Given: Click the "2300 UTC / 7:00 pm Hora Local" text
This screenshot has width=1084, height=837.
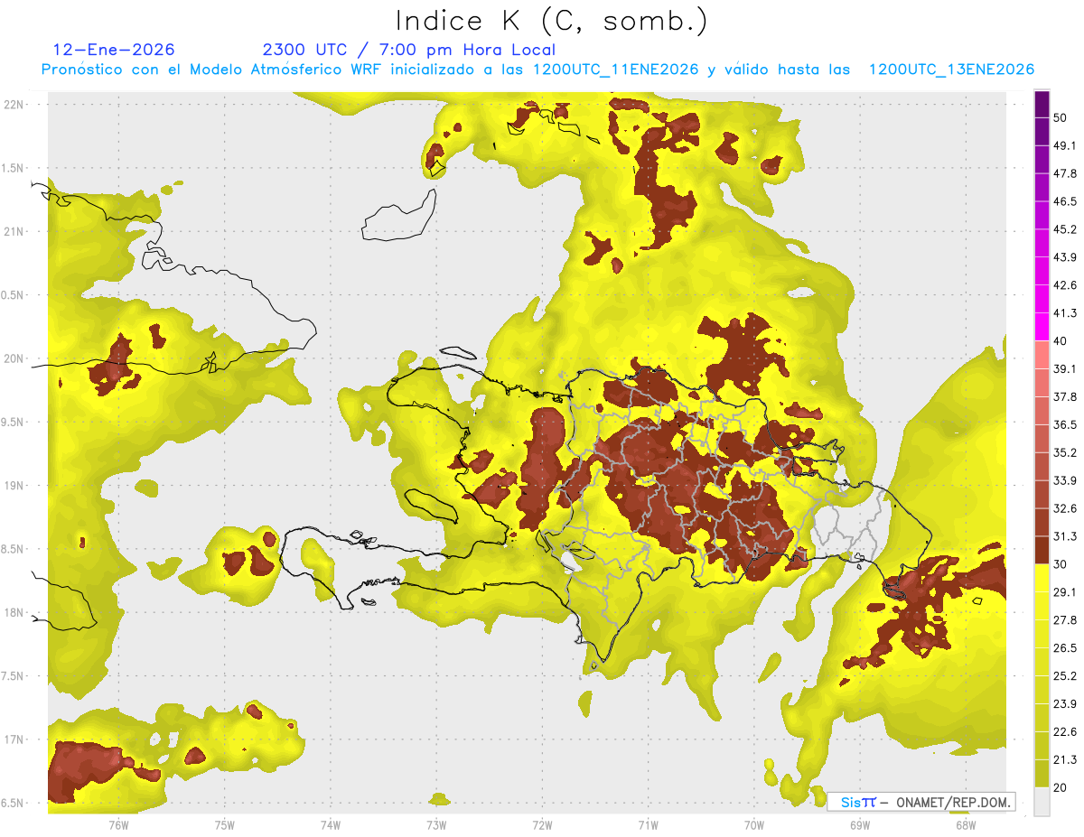Looking at the screenshot, I should tap(408, 50).
